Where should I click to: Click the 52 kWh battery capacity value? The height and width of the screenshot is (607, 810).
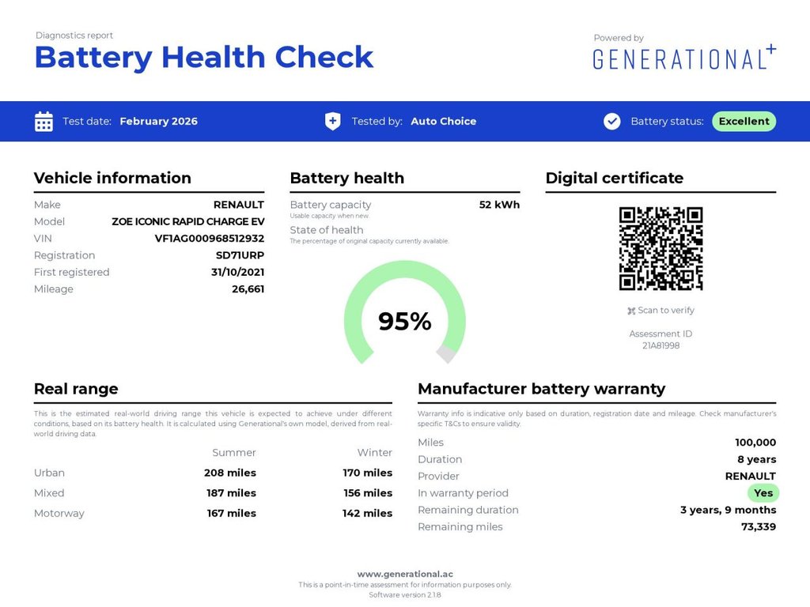tap(499, 205)
